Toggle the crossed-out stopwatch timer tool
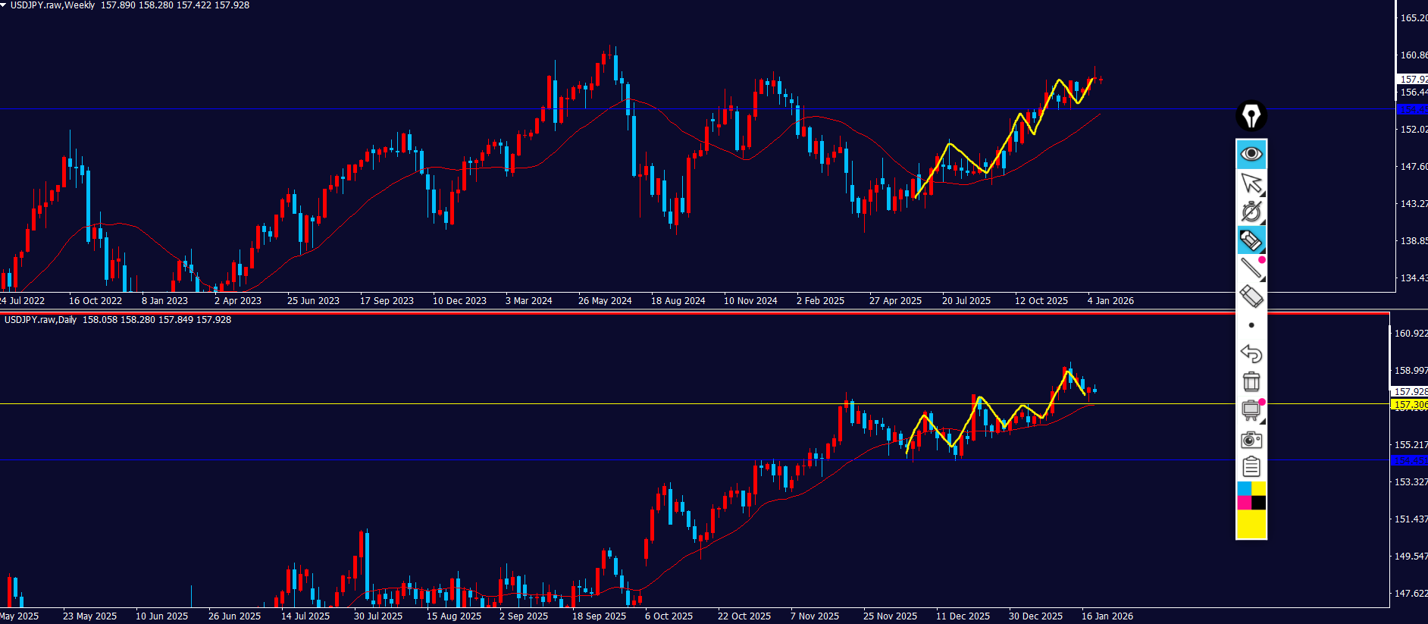This screenshot has height=624, width=1428. [1251, 212]
